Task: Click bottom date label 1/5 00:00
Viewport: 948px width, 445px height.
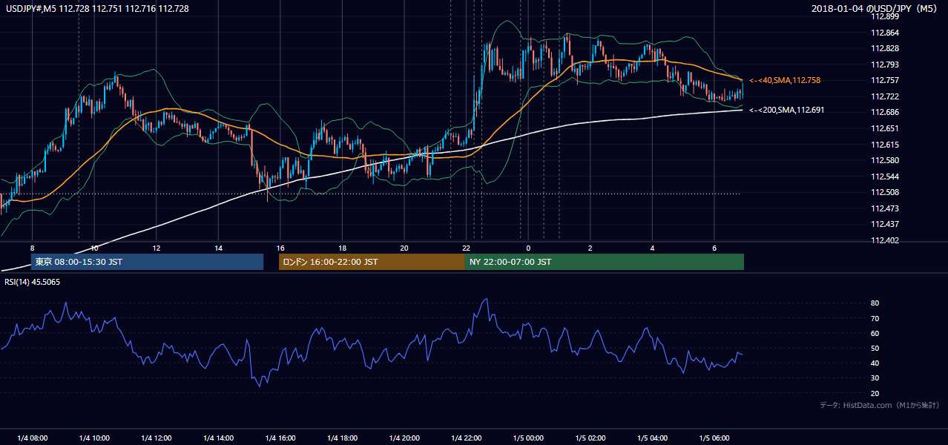Action: [528, 438]
